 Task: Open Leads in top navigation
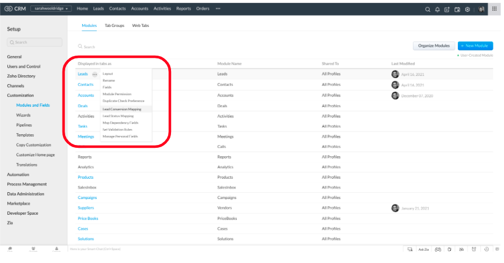pos(98,8)
